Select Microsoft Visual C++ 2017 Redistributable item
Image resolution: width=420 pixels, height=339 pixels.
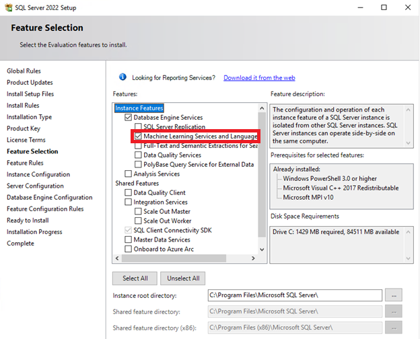[x=341, y=188]
